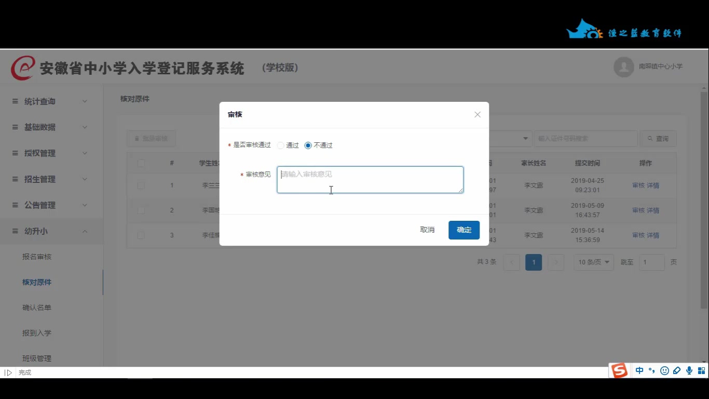This screenshot has height=399, width=709.
Task: Check the checkbox for row 3
Action: (x=141, y=235)
